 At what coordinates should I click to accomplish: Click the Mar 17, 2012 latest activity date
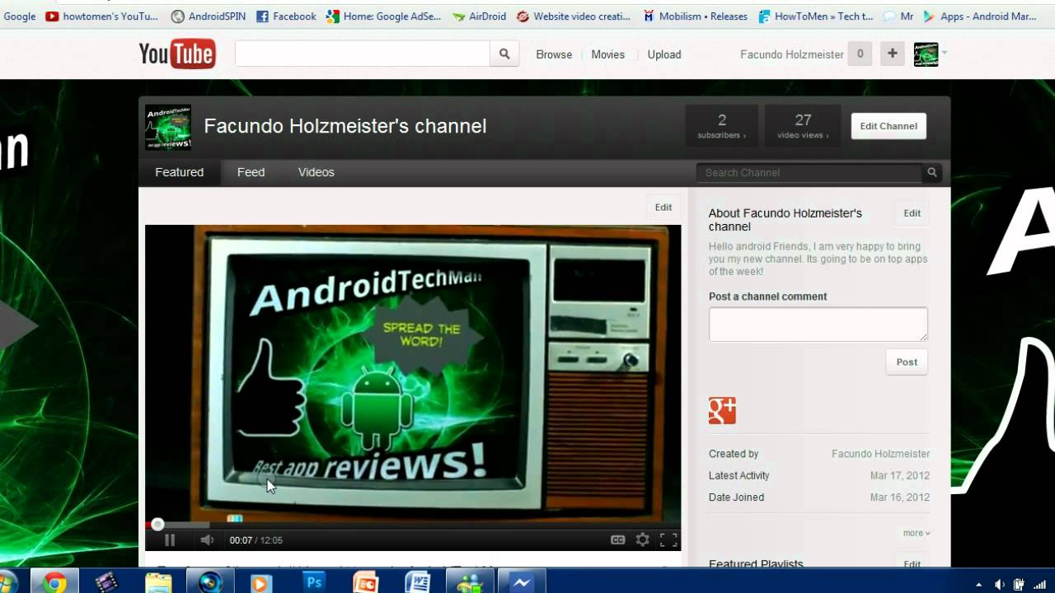[900, 475]
